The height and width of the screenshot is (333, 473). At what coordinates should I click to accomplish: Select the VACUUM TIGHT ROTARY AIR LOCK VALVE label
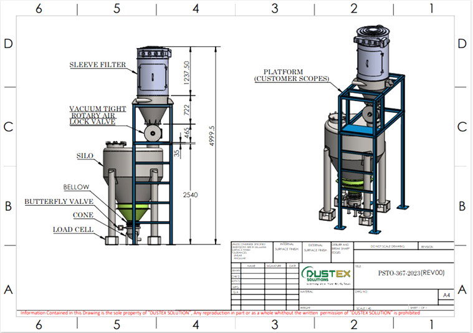pos(98,115)
